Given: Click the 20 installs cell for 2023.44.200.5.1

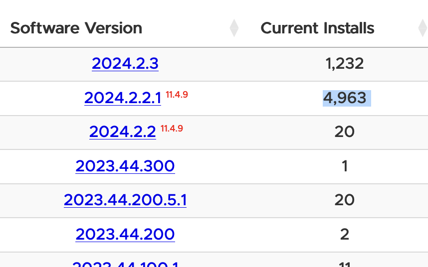Looking at the screenshot, I should click(x=345, y=200).
